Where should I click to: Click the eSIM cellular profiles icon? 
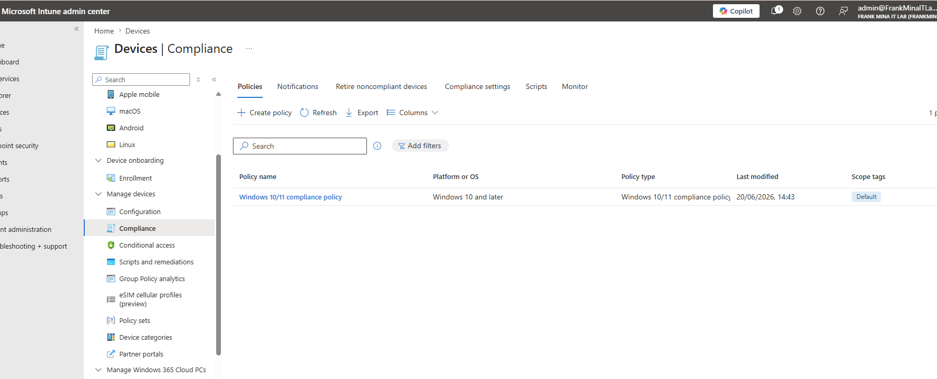tap(111, 299)
